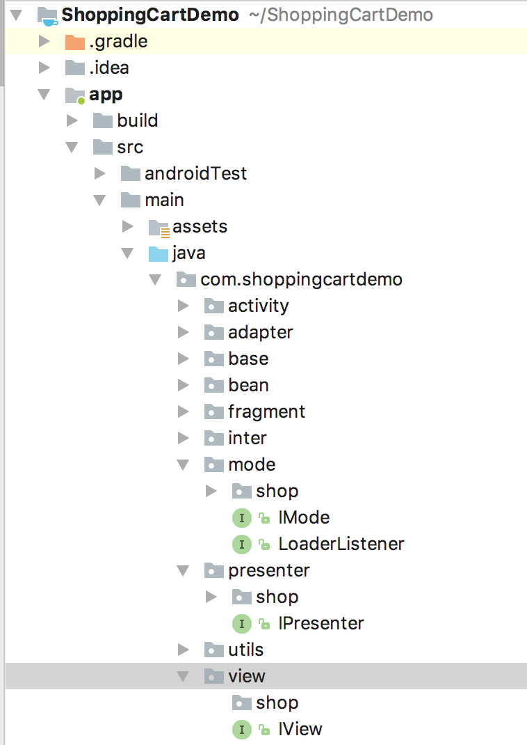Select the utils package
Viewport: 527px width, 745px height.
click(x=245, y=650)
